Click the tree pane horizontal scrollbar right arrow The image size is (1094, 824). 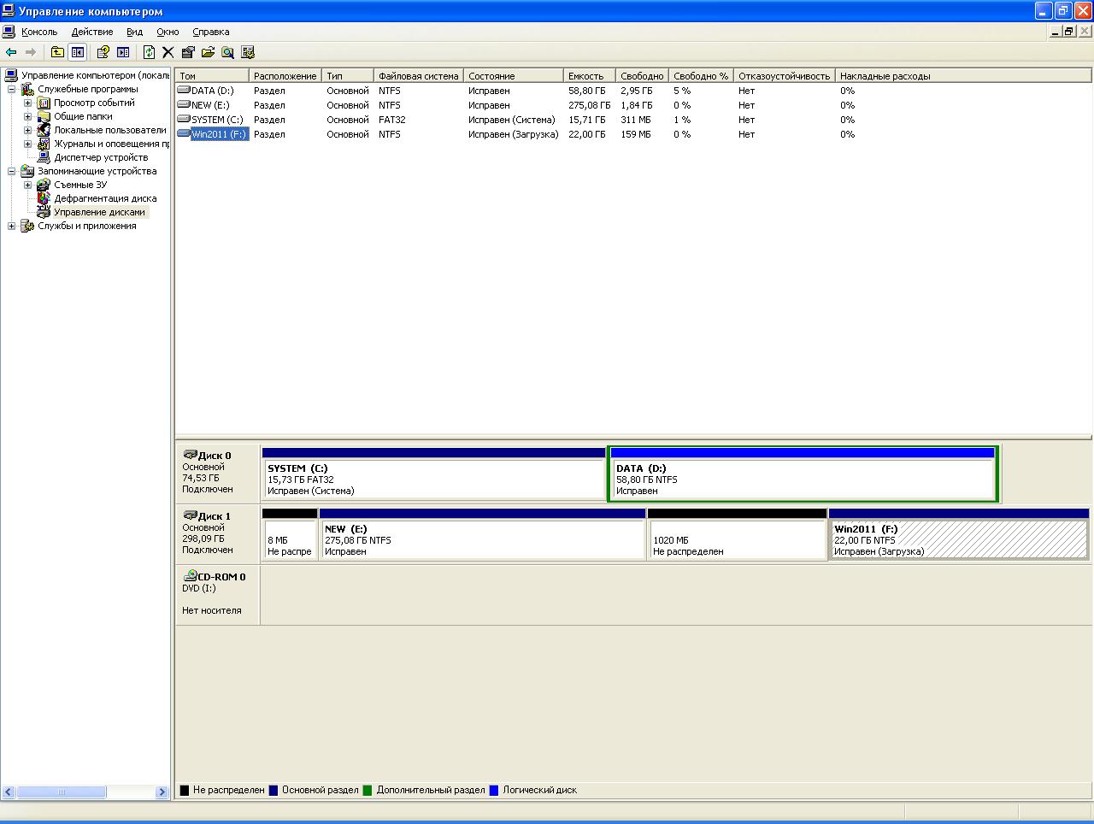(162, 792)
